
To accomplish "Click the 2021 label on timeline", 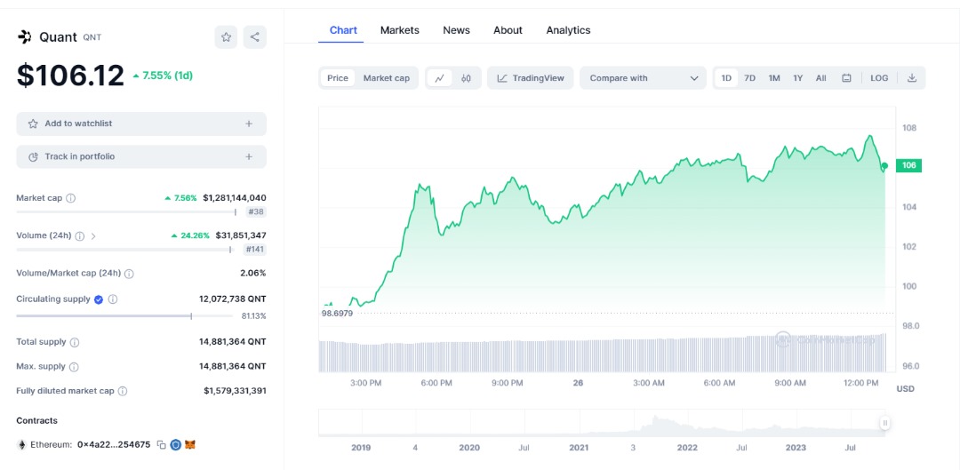I will point(579,448).
